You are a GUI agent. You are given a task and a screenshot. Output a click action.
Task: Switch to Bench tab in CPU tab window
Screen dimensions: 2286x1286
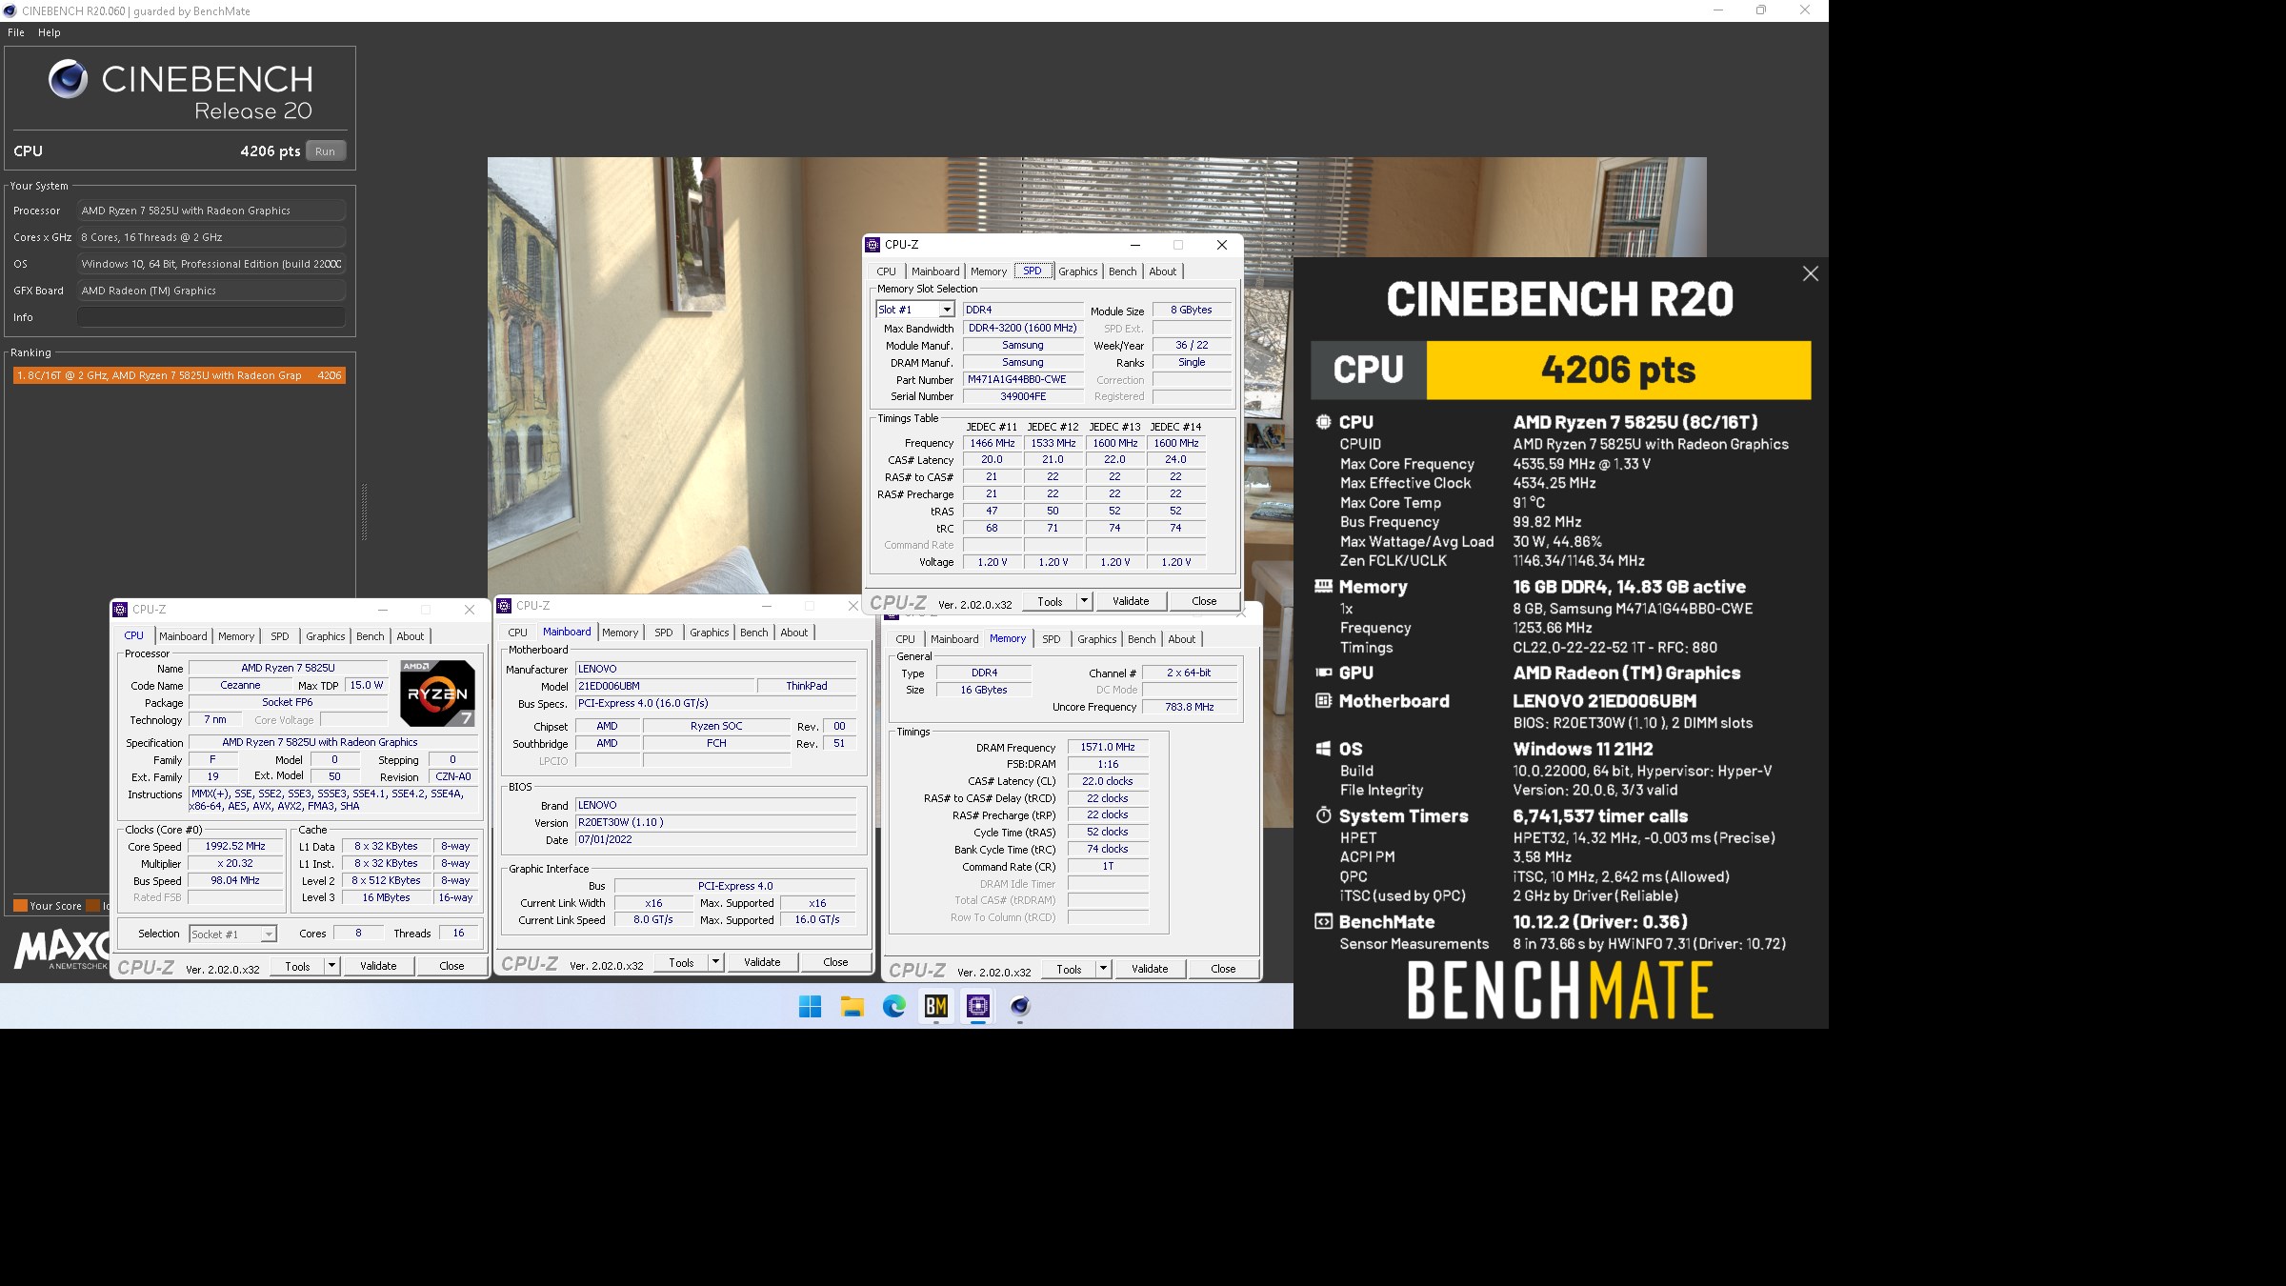(x=371, y=636)
